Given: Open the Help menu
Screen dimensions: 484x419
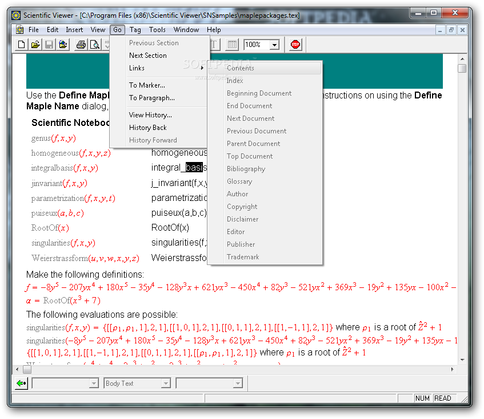Looking at the screenshot, I should pos(214,30).
